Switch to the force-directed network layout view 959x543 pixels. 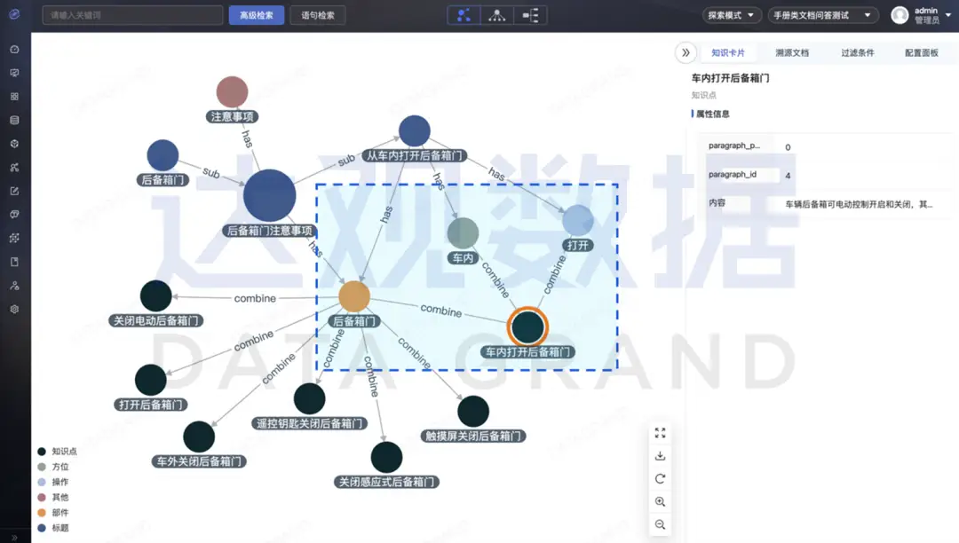click(464, 15)
